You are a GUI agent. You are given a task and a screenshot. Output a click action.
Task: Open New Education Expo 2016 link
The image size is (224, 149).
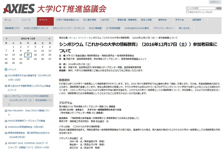click(x=29, y=113)
